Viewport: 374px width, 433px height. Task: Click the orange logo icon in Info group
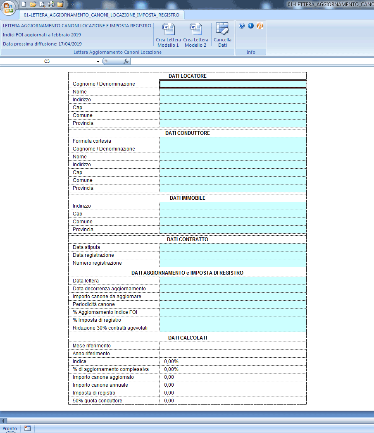coord(260,26)
